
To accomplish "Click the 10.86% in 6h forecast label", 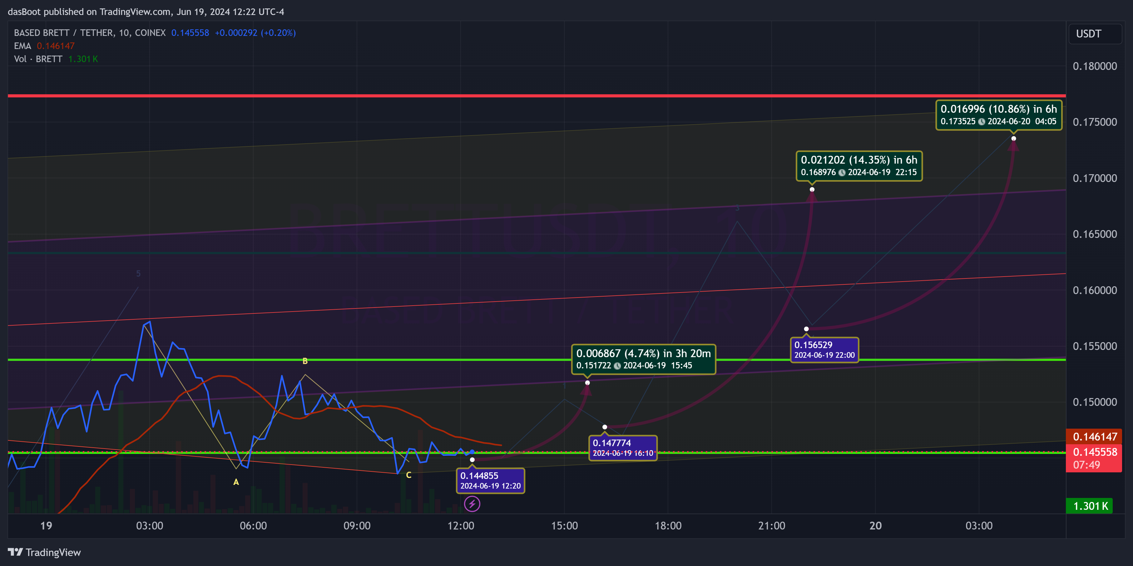I will [998, 115].
